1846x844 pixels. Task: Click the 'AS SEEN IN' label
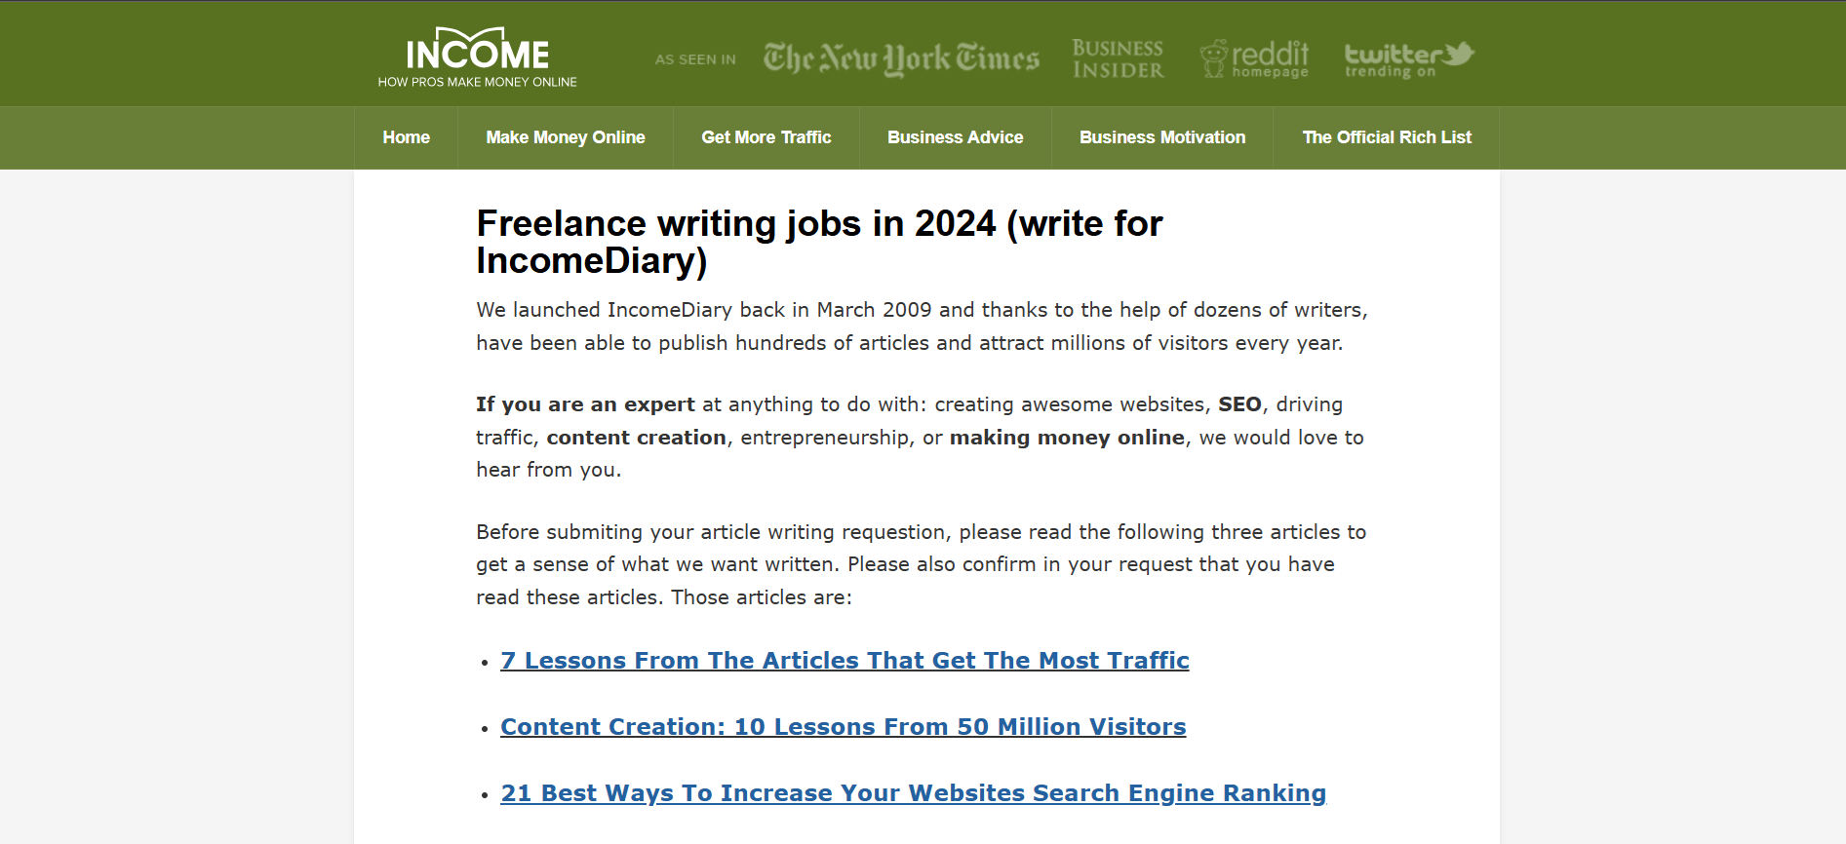[694, 59]
